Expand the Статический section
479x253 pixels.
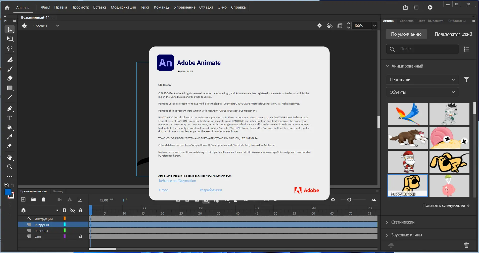(x=403, y=222)
